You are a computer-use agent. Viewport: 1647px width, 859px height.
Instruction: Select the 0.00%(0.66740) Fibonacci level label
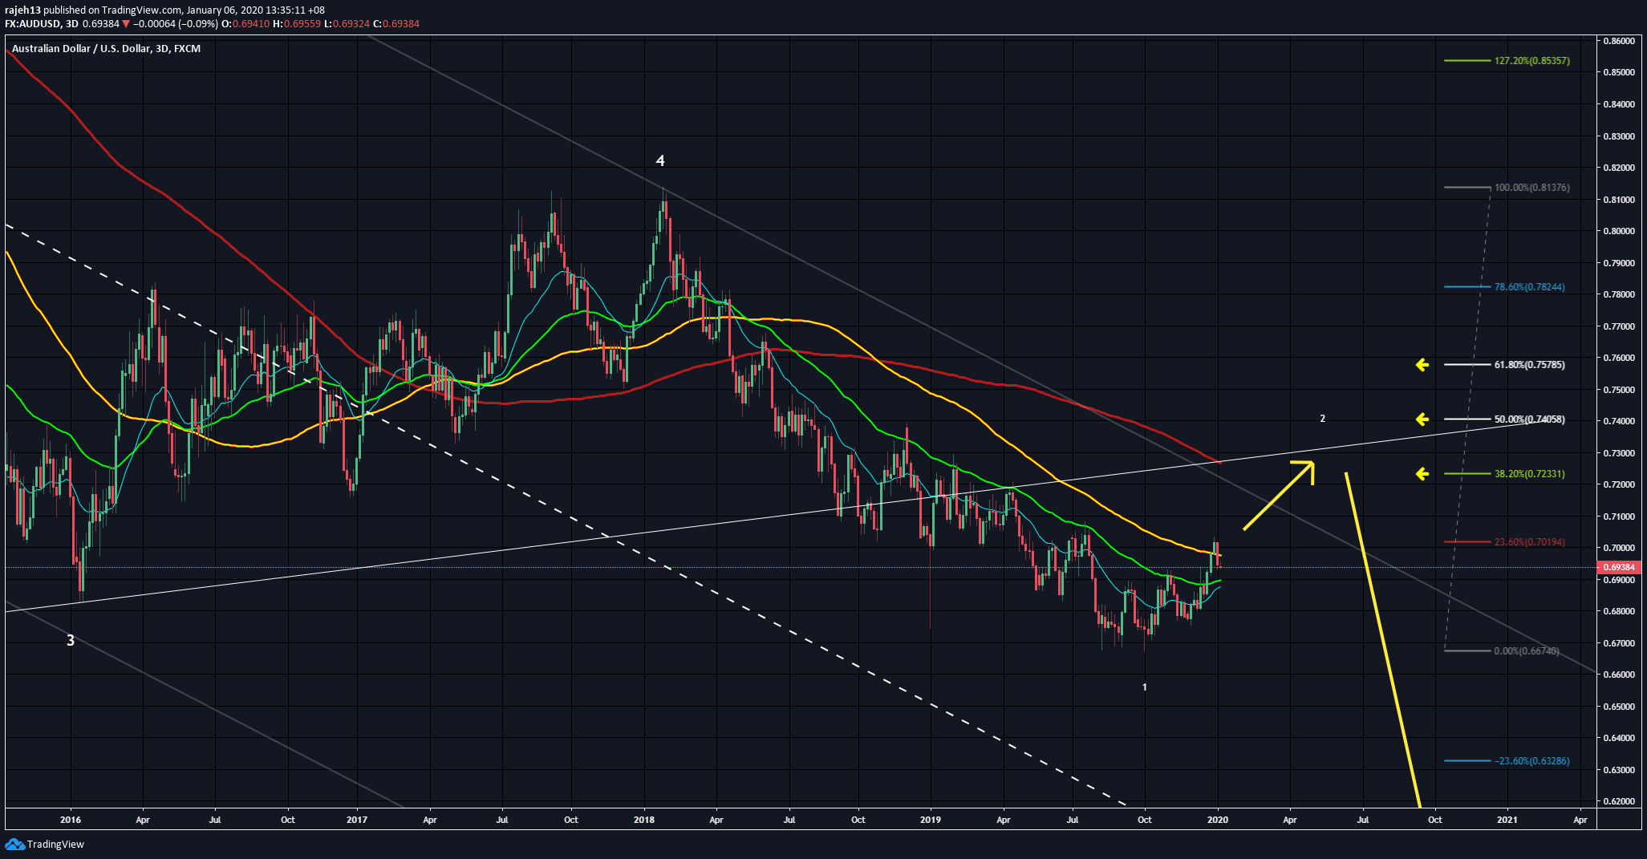tap(1527, 651)
